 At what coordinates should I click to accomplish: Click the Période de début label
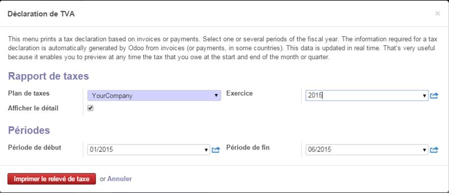click(x=35, y=147)
